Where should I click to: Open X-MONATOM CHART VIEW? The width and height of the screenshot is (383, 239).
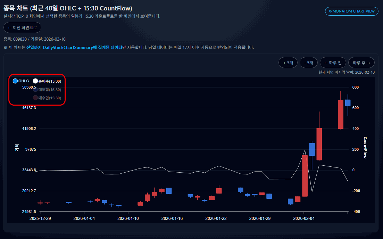tap(351, 11)
